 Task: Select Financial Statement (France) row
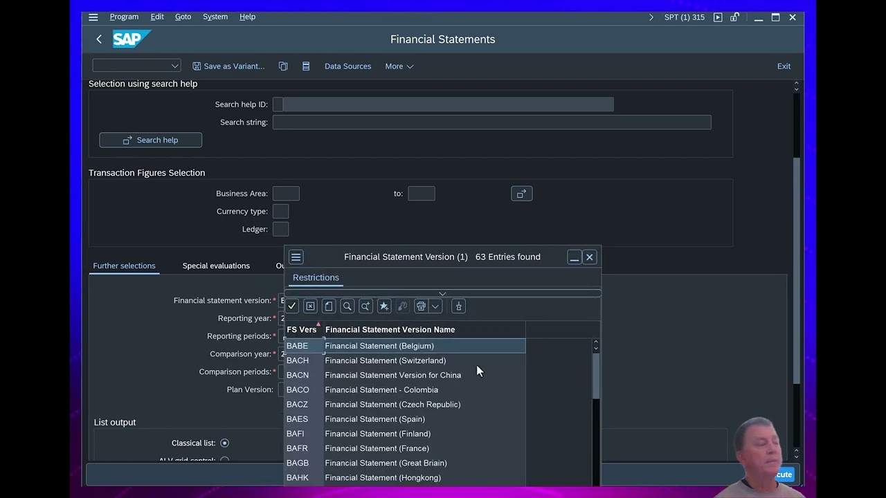[x=405, y=448]
